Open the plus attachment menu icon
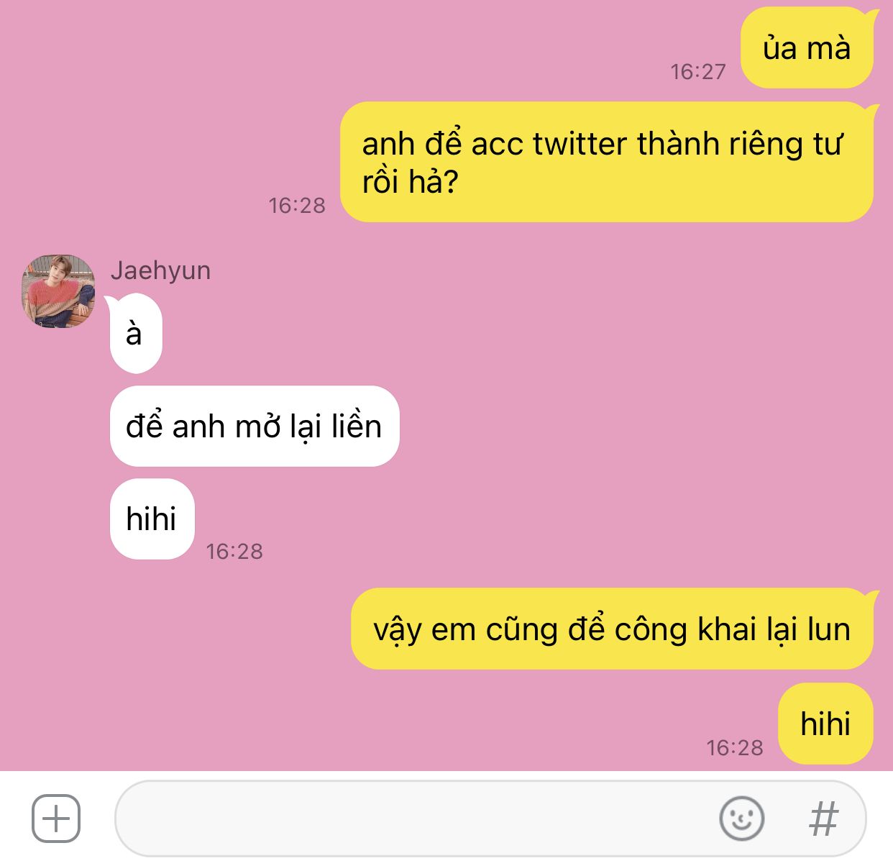The width and height of the screenshot is (893, 866). (56, 819)
